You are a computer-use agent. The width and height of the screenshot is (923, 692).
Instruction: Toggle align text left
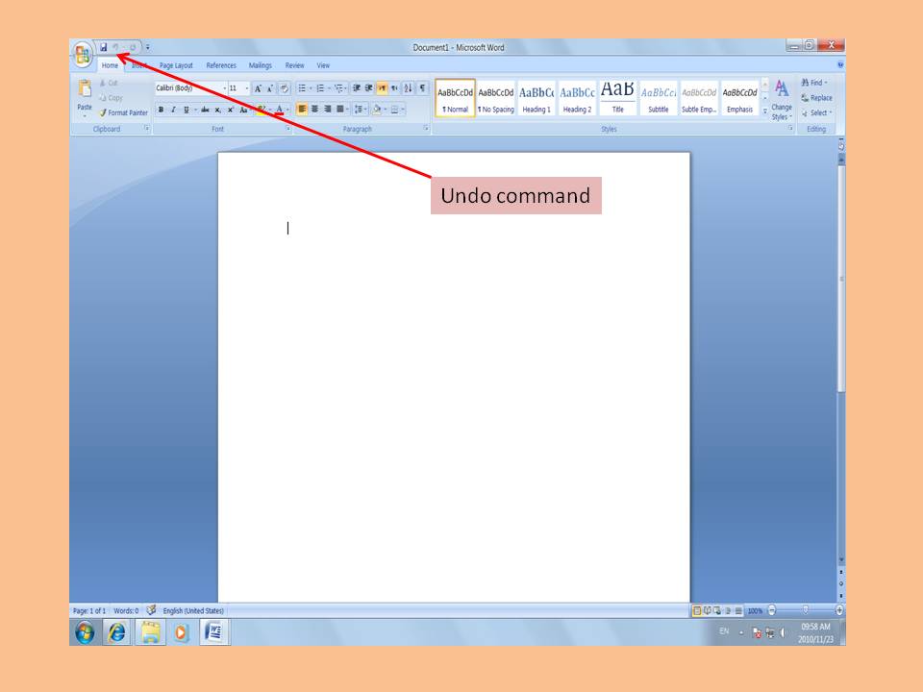(x=302, y=110)
